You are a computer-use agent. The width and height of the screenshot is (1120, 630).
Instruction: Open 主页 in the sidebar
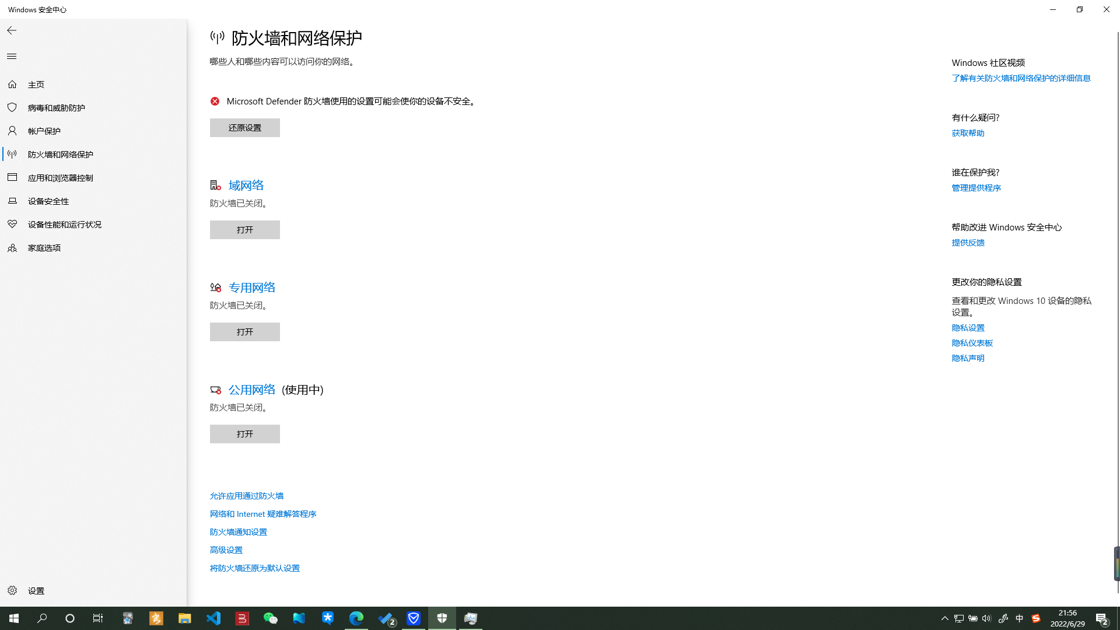point(93,85)
